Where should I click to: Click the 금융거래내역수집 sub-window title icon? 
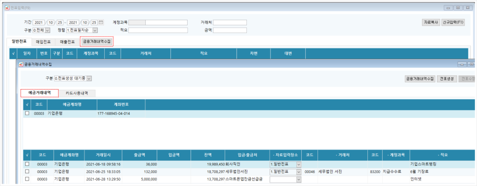[21, 64]
